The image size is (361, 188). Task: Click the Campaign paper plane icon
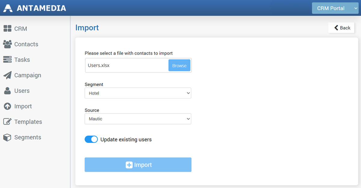click(7, 75)
